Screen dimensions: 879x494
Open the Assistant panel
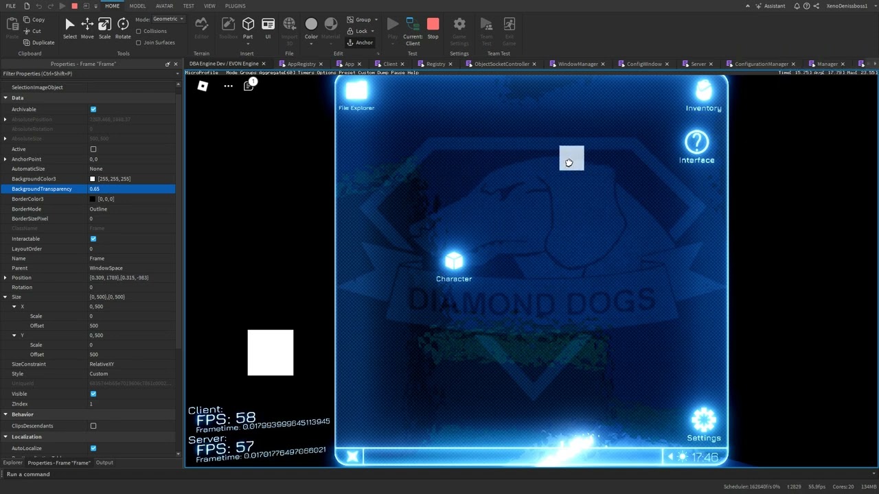(769, 6)
